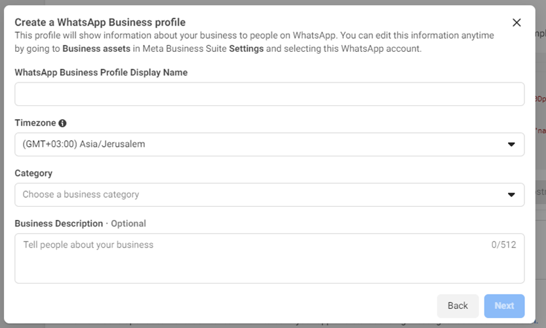The image size is (546, 328).
Task: Click the Optional text beside Business Description
Action: (128, 223)
